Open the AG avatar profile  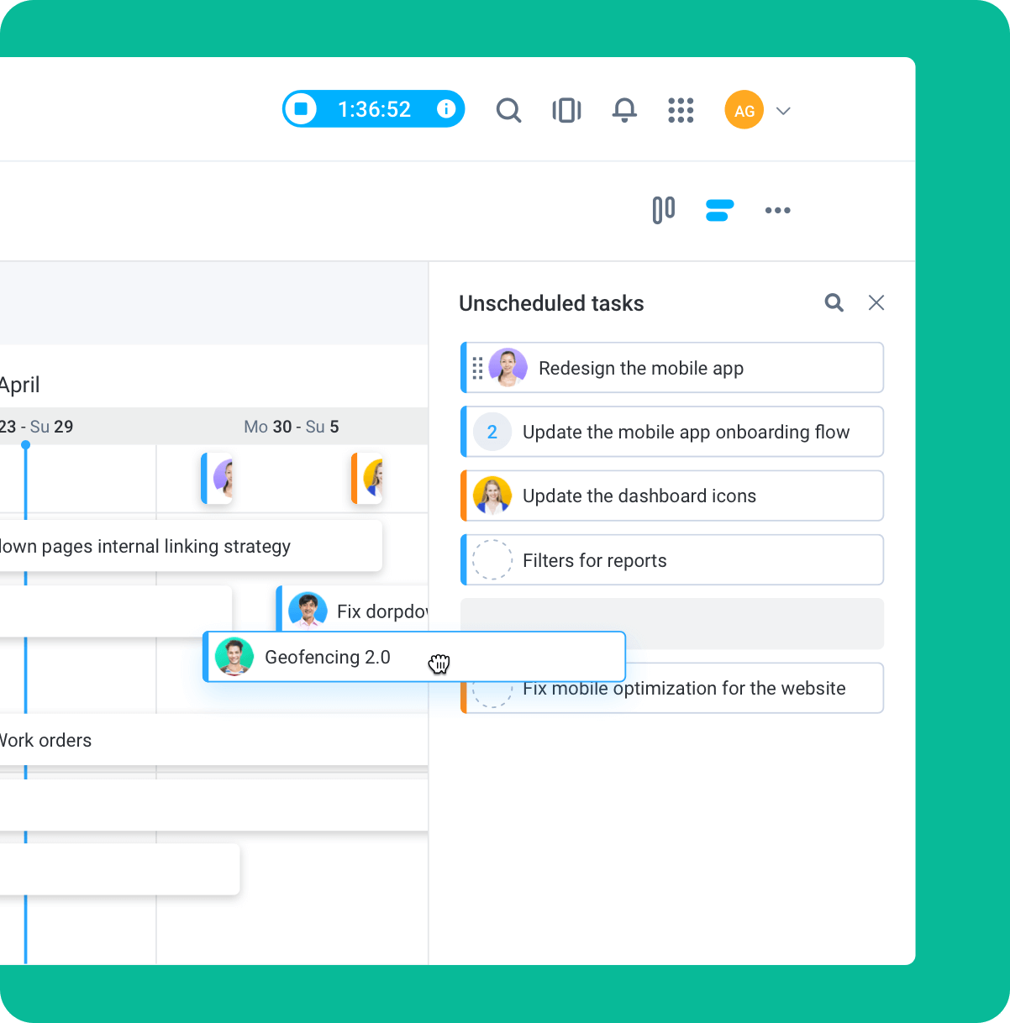744,109
